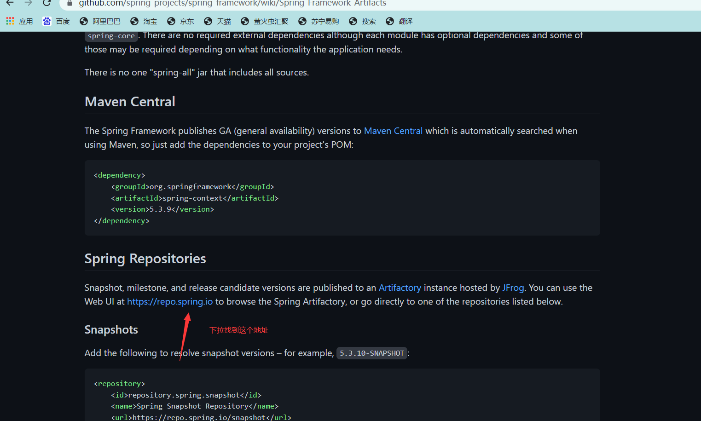This screenshot has width=701, height=421.
Task: Open the 百度 bookmark
Action: [56, 21]
